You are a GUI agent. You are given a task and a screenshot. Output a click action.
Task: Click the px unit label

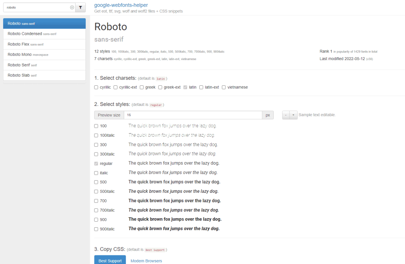pyautogui.click(x=268, y=115)
